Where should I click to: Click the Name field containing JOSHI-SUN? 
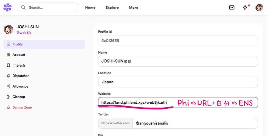tap(178, 61)
